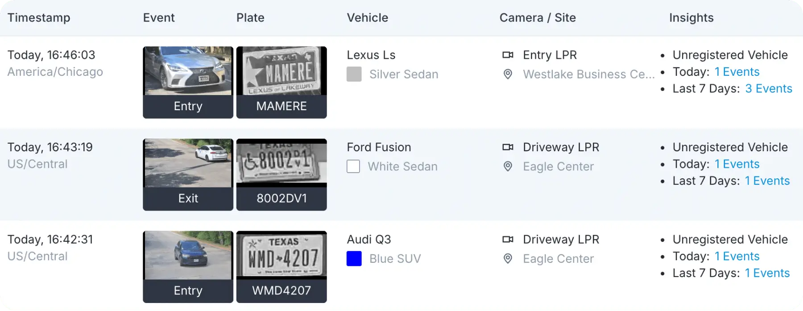Open Today 1 Events link for Lexus
This screenshot has height=311, width=803.
click(737, 72)
